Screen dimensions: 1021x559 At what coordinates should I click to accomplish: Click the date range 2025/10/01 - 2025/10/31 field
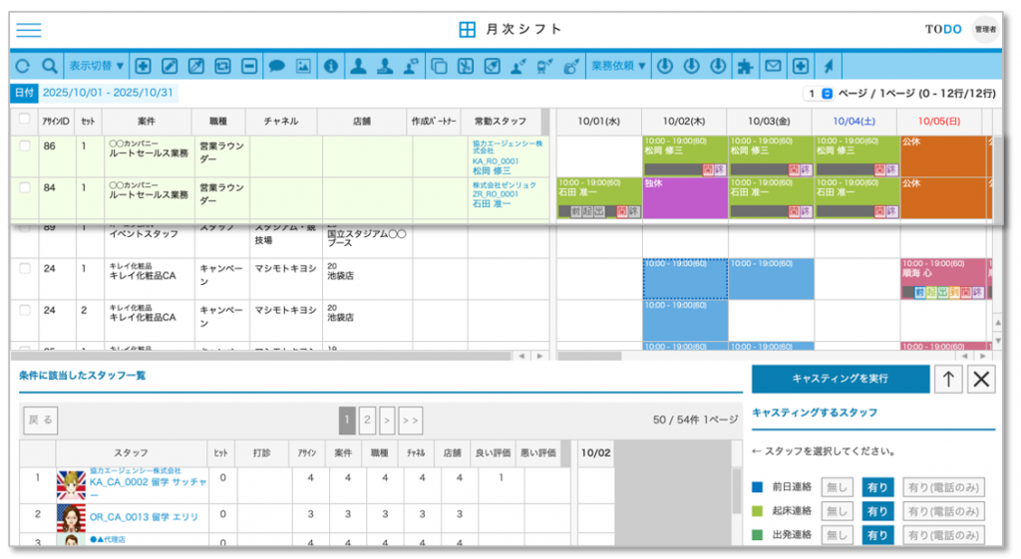click(x=108, y=93)
